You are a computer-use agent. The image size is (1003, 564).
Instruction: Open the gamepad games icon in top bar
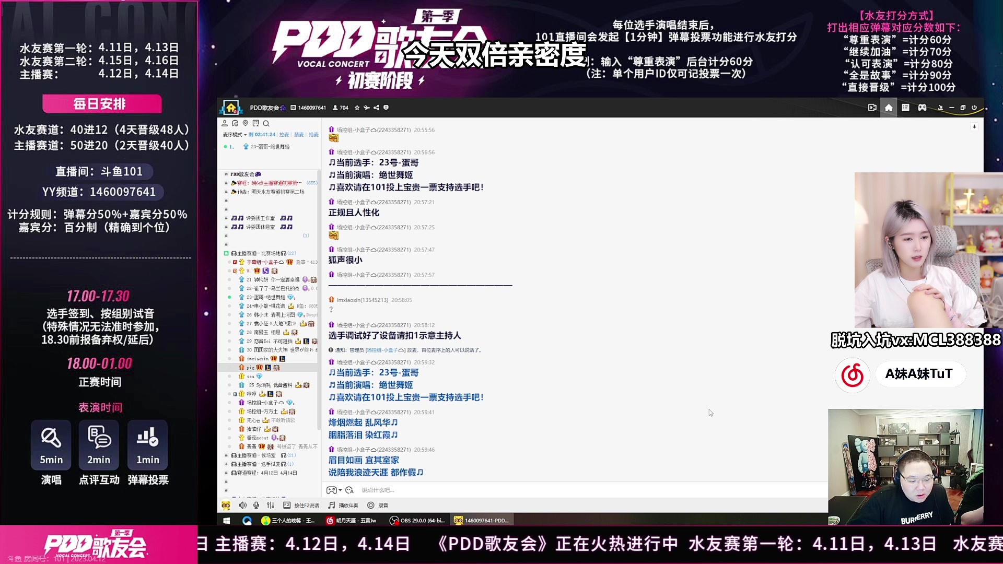pos(922,108)
